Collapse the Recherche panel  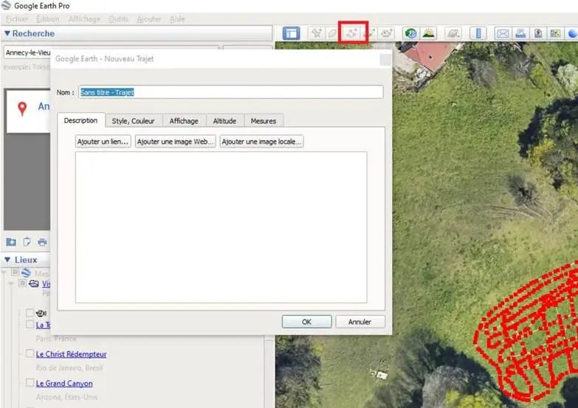7,33
